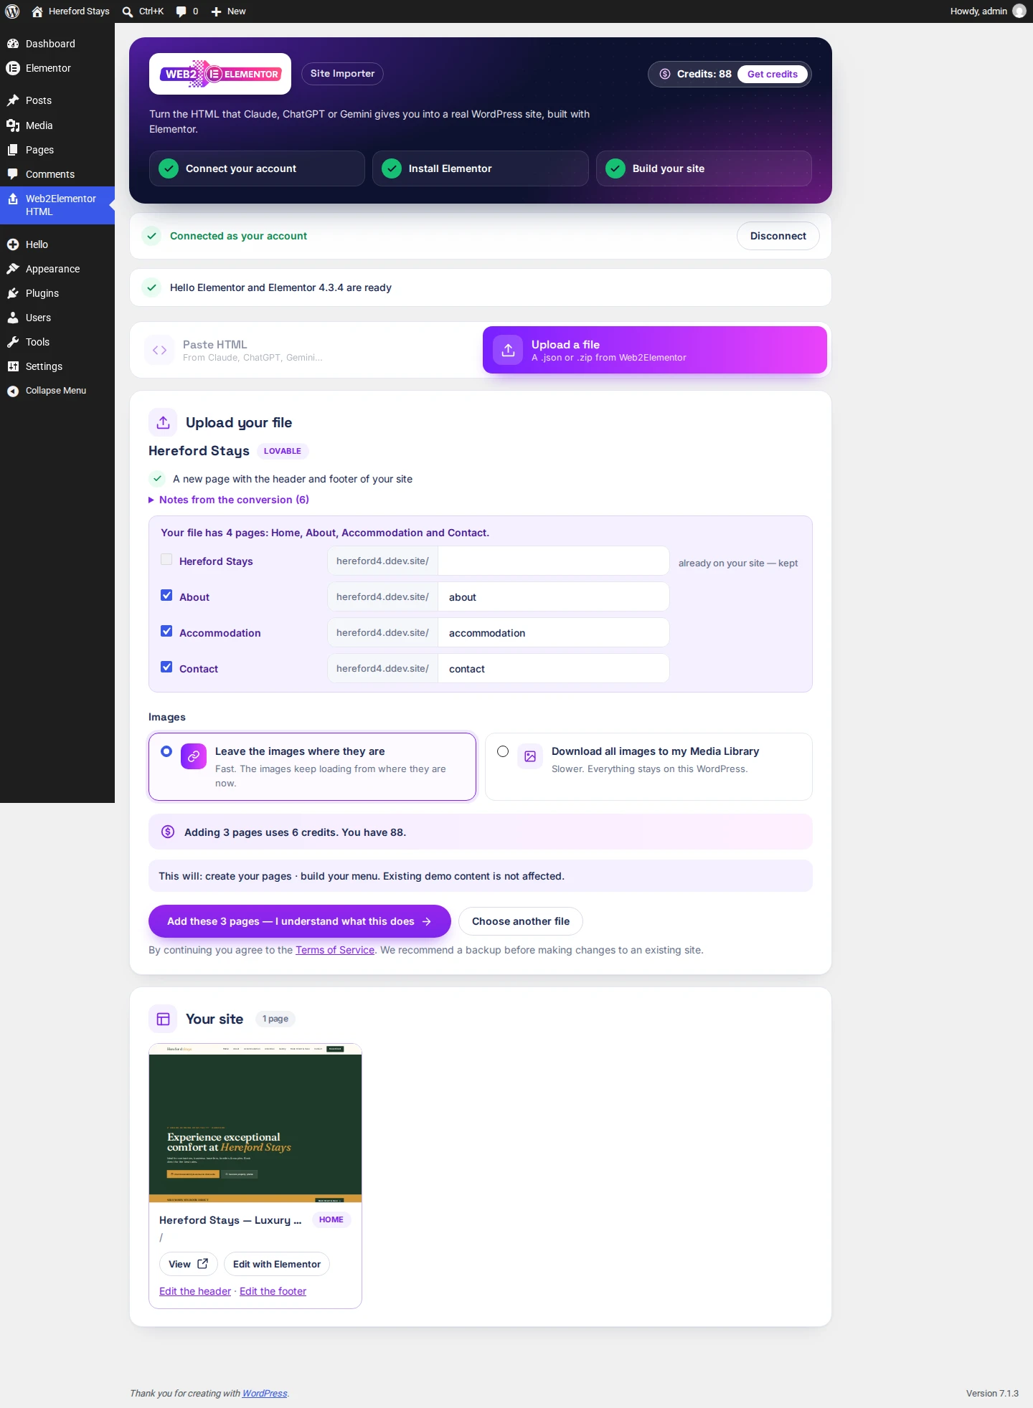The width and height of the screenshot is (1033, 1408).
Task: Click the Settings sidebar icon
Action: 13,366
